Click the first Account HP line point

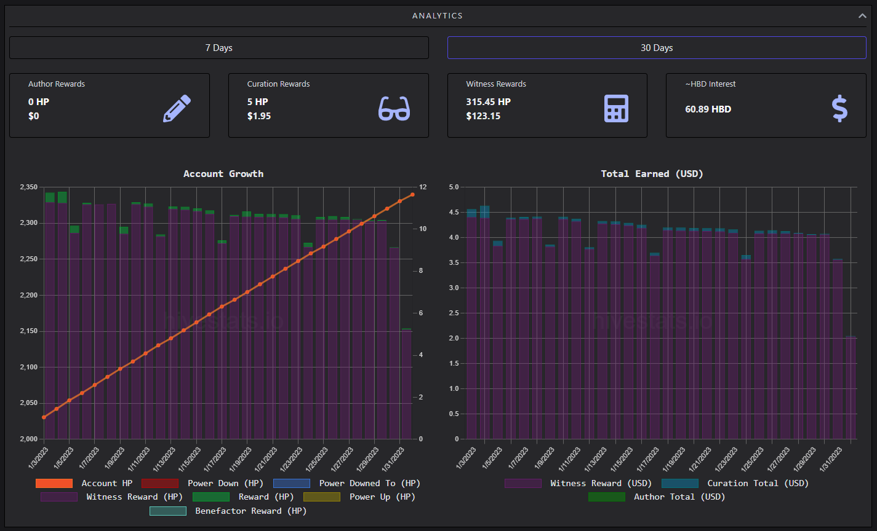(x=44, y=417)
